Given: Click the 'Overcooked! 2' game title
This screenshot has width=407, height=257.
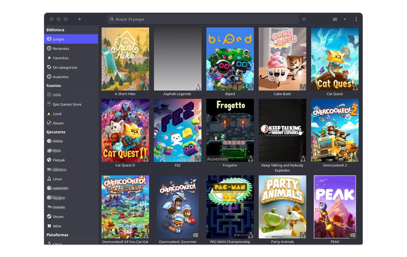Looking at the screenshot, I should click(x=335, y=165).
